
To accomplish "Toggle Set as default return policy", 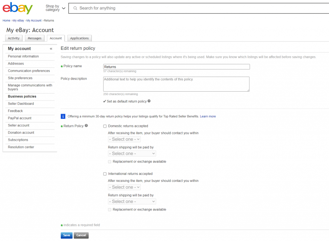I will [104, 101].
